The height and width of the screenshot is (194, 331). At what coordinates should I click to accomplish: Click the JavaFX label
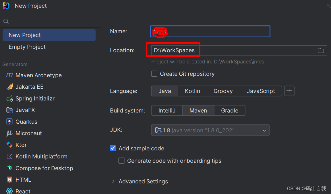(x=25, y=110)
